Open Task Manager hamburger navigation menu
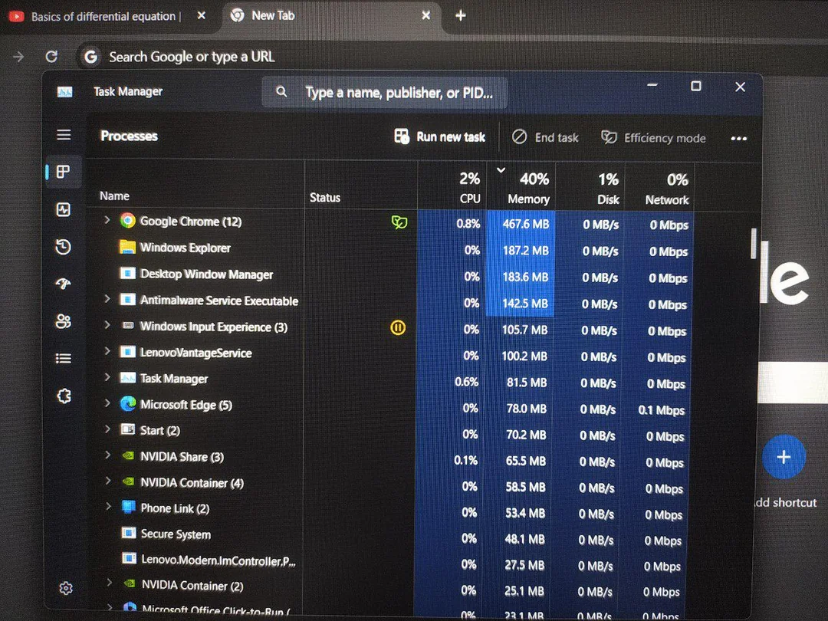This screenshot has width=828, height=621. point(64,135)
